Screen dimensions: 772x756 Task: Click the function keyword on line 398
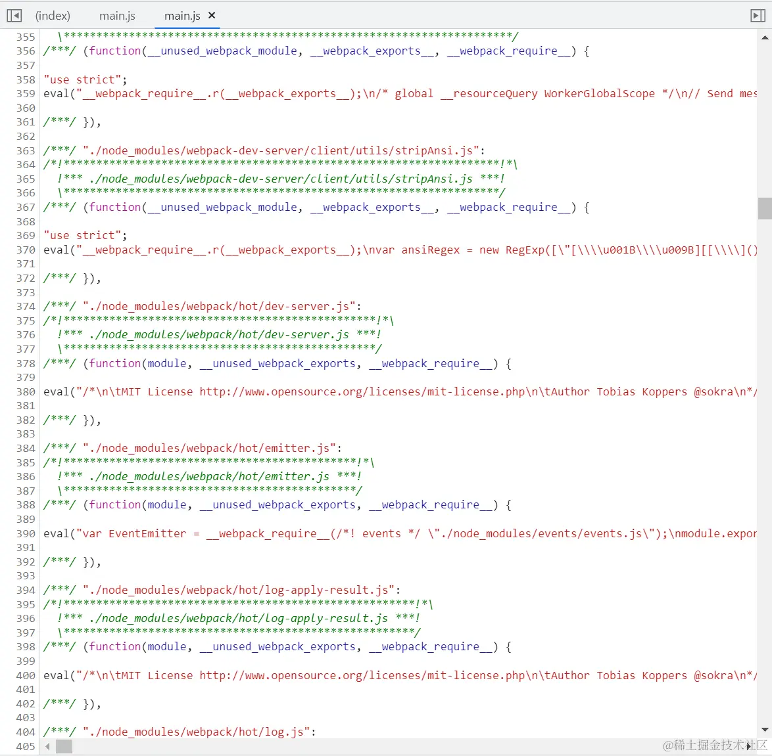pos(114,647)
